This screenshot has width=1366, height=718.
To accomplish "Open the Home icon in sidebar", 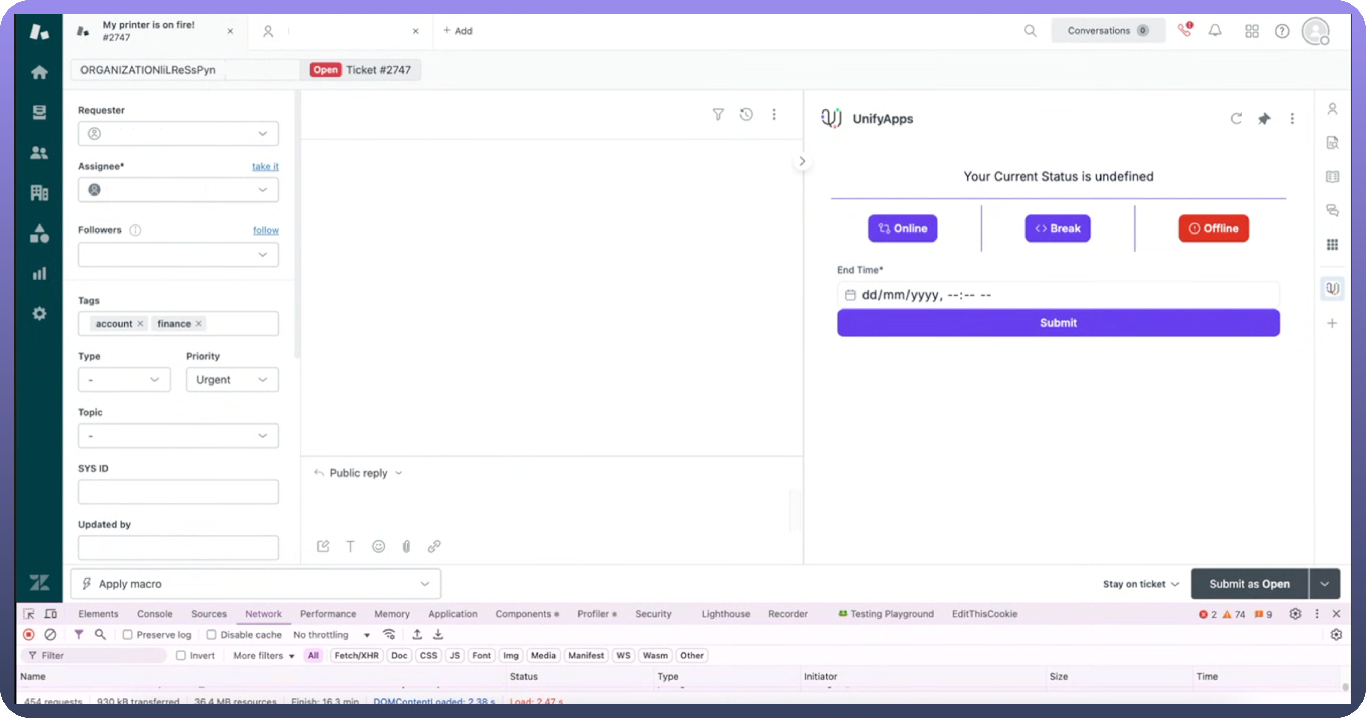I will [39, 72].
